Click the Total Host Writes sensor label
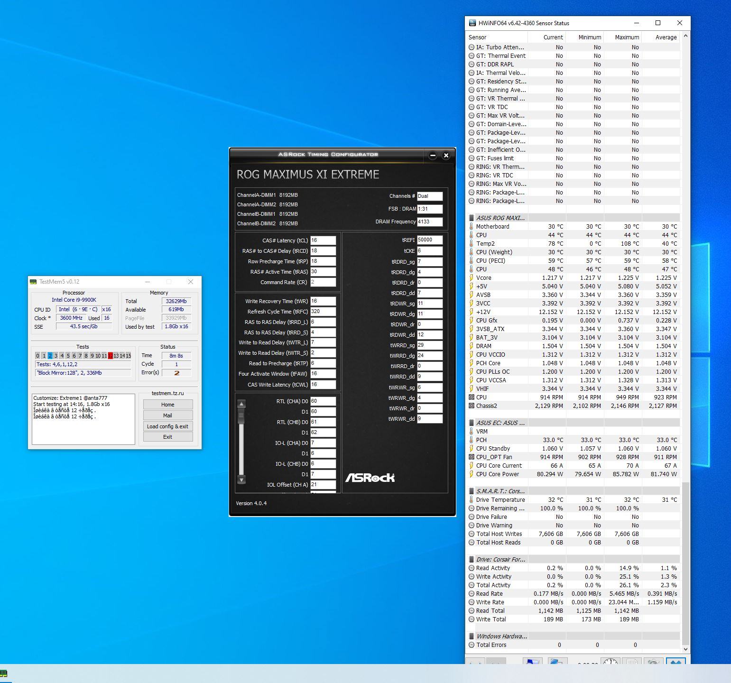 [499, 534]
